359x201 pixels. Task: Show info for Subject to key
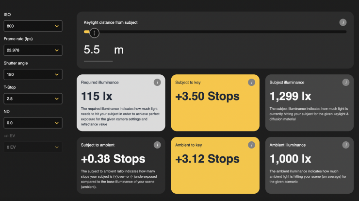tap(251, 83)
